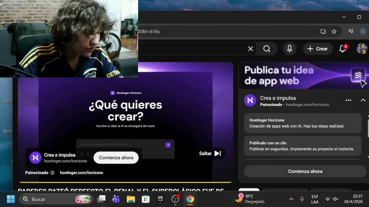The height and width of the screenshot is (207, 369).
Task: Click hostinger.com/horizons link below Patrocinado
Action: point(81,173)
